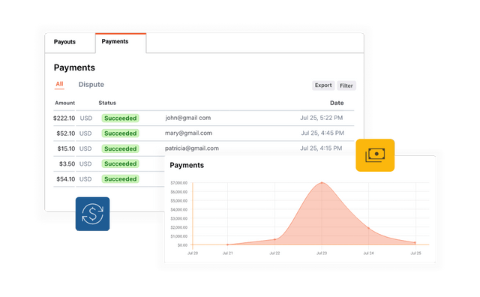Click the $7,000.00 y-axis label

178,183
